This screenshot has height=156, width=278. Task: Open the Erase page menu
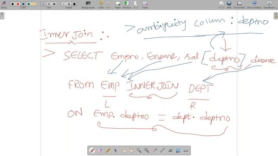point(145,5)
